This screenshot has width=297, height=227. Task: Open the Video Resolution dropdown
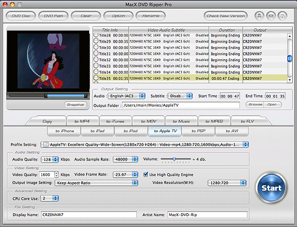227,183
